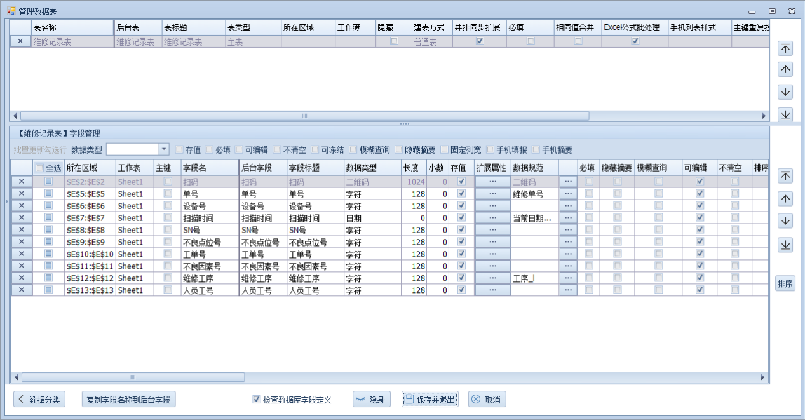
Task: Delete the 维修记录表 row using its X
Action: [20, 41]
